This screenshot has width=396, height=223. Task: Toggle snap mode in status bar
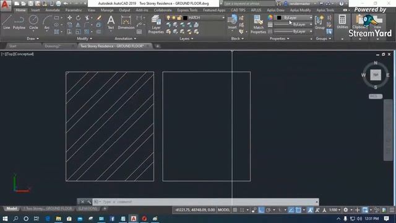[242, 210]
